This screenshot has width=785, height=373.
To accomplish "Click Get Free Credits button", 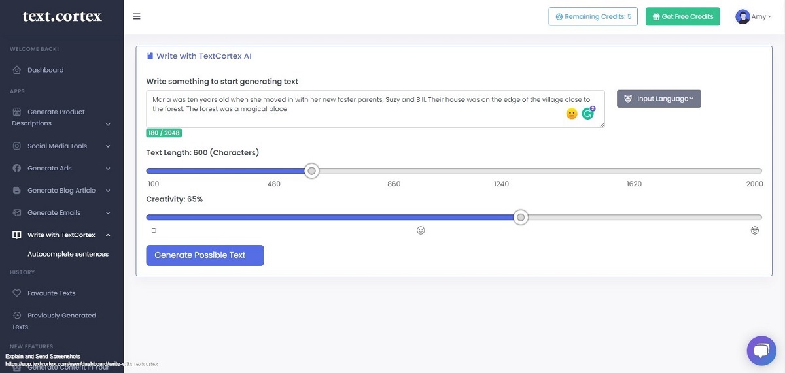I will click(x=683, y=16).
